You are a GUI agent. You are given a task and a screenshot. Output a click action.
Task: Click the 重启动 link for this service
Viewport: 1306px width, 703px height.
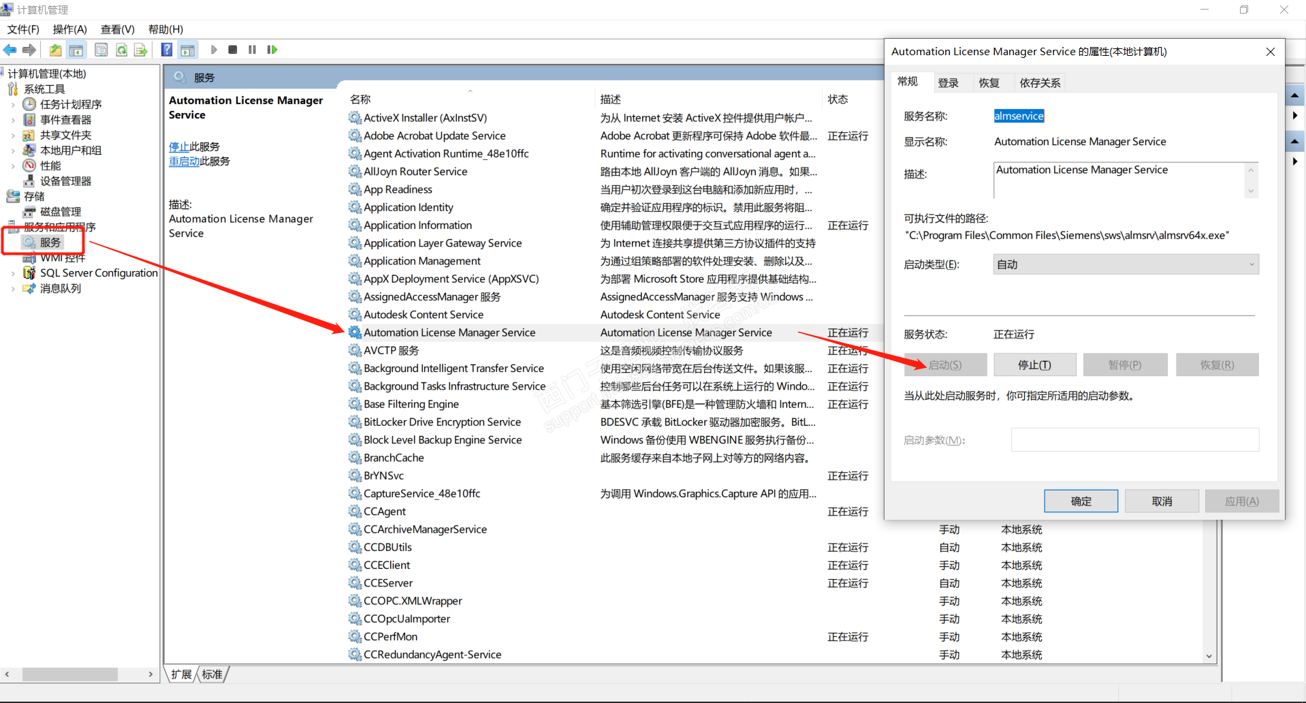[184, 161]
